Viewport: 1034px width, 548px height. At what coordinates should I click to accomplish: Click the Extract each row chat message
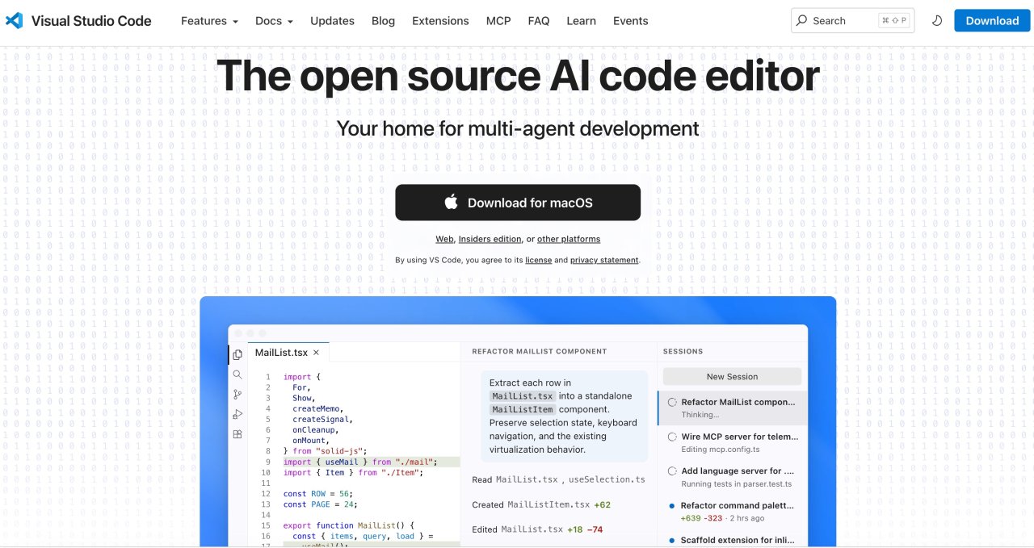(564, 416)
